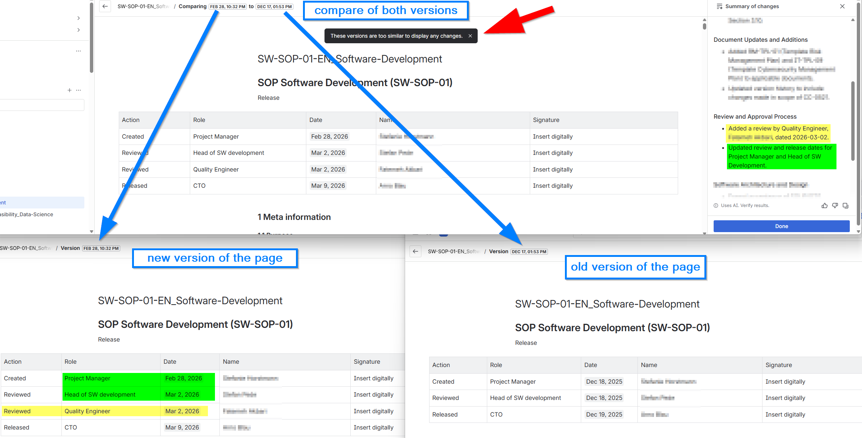Click the plus icon in the left sidebar
Screen dimensions: 862x438
(69, 90)
